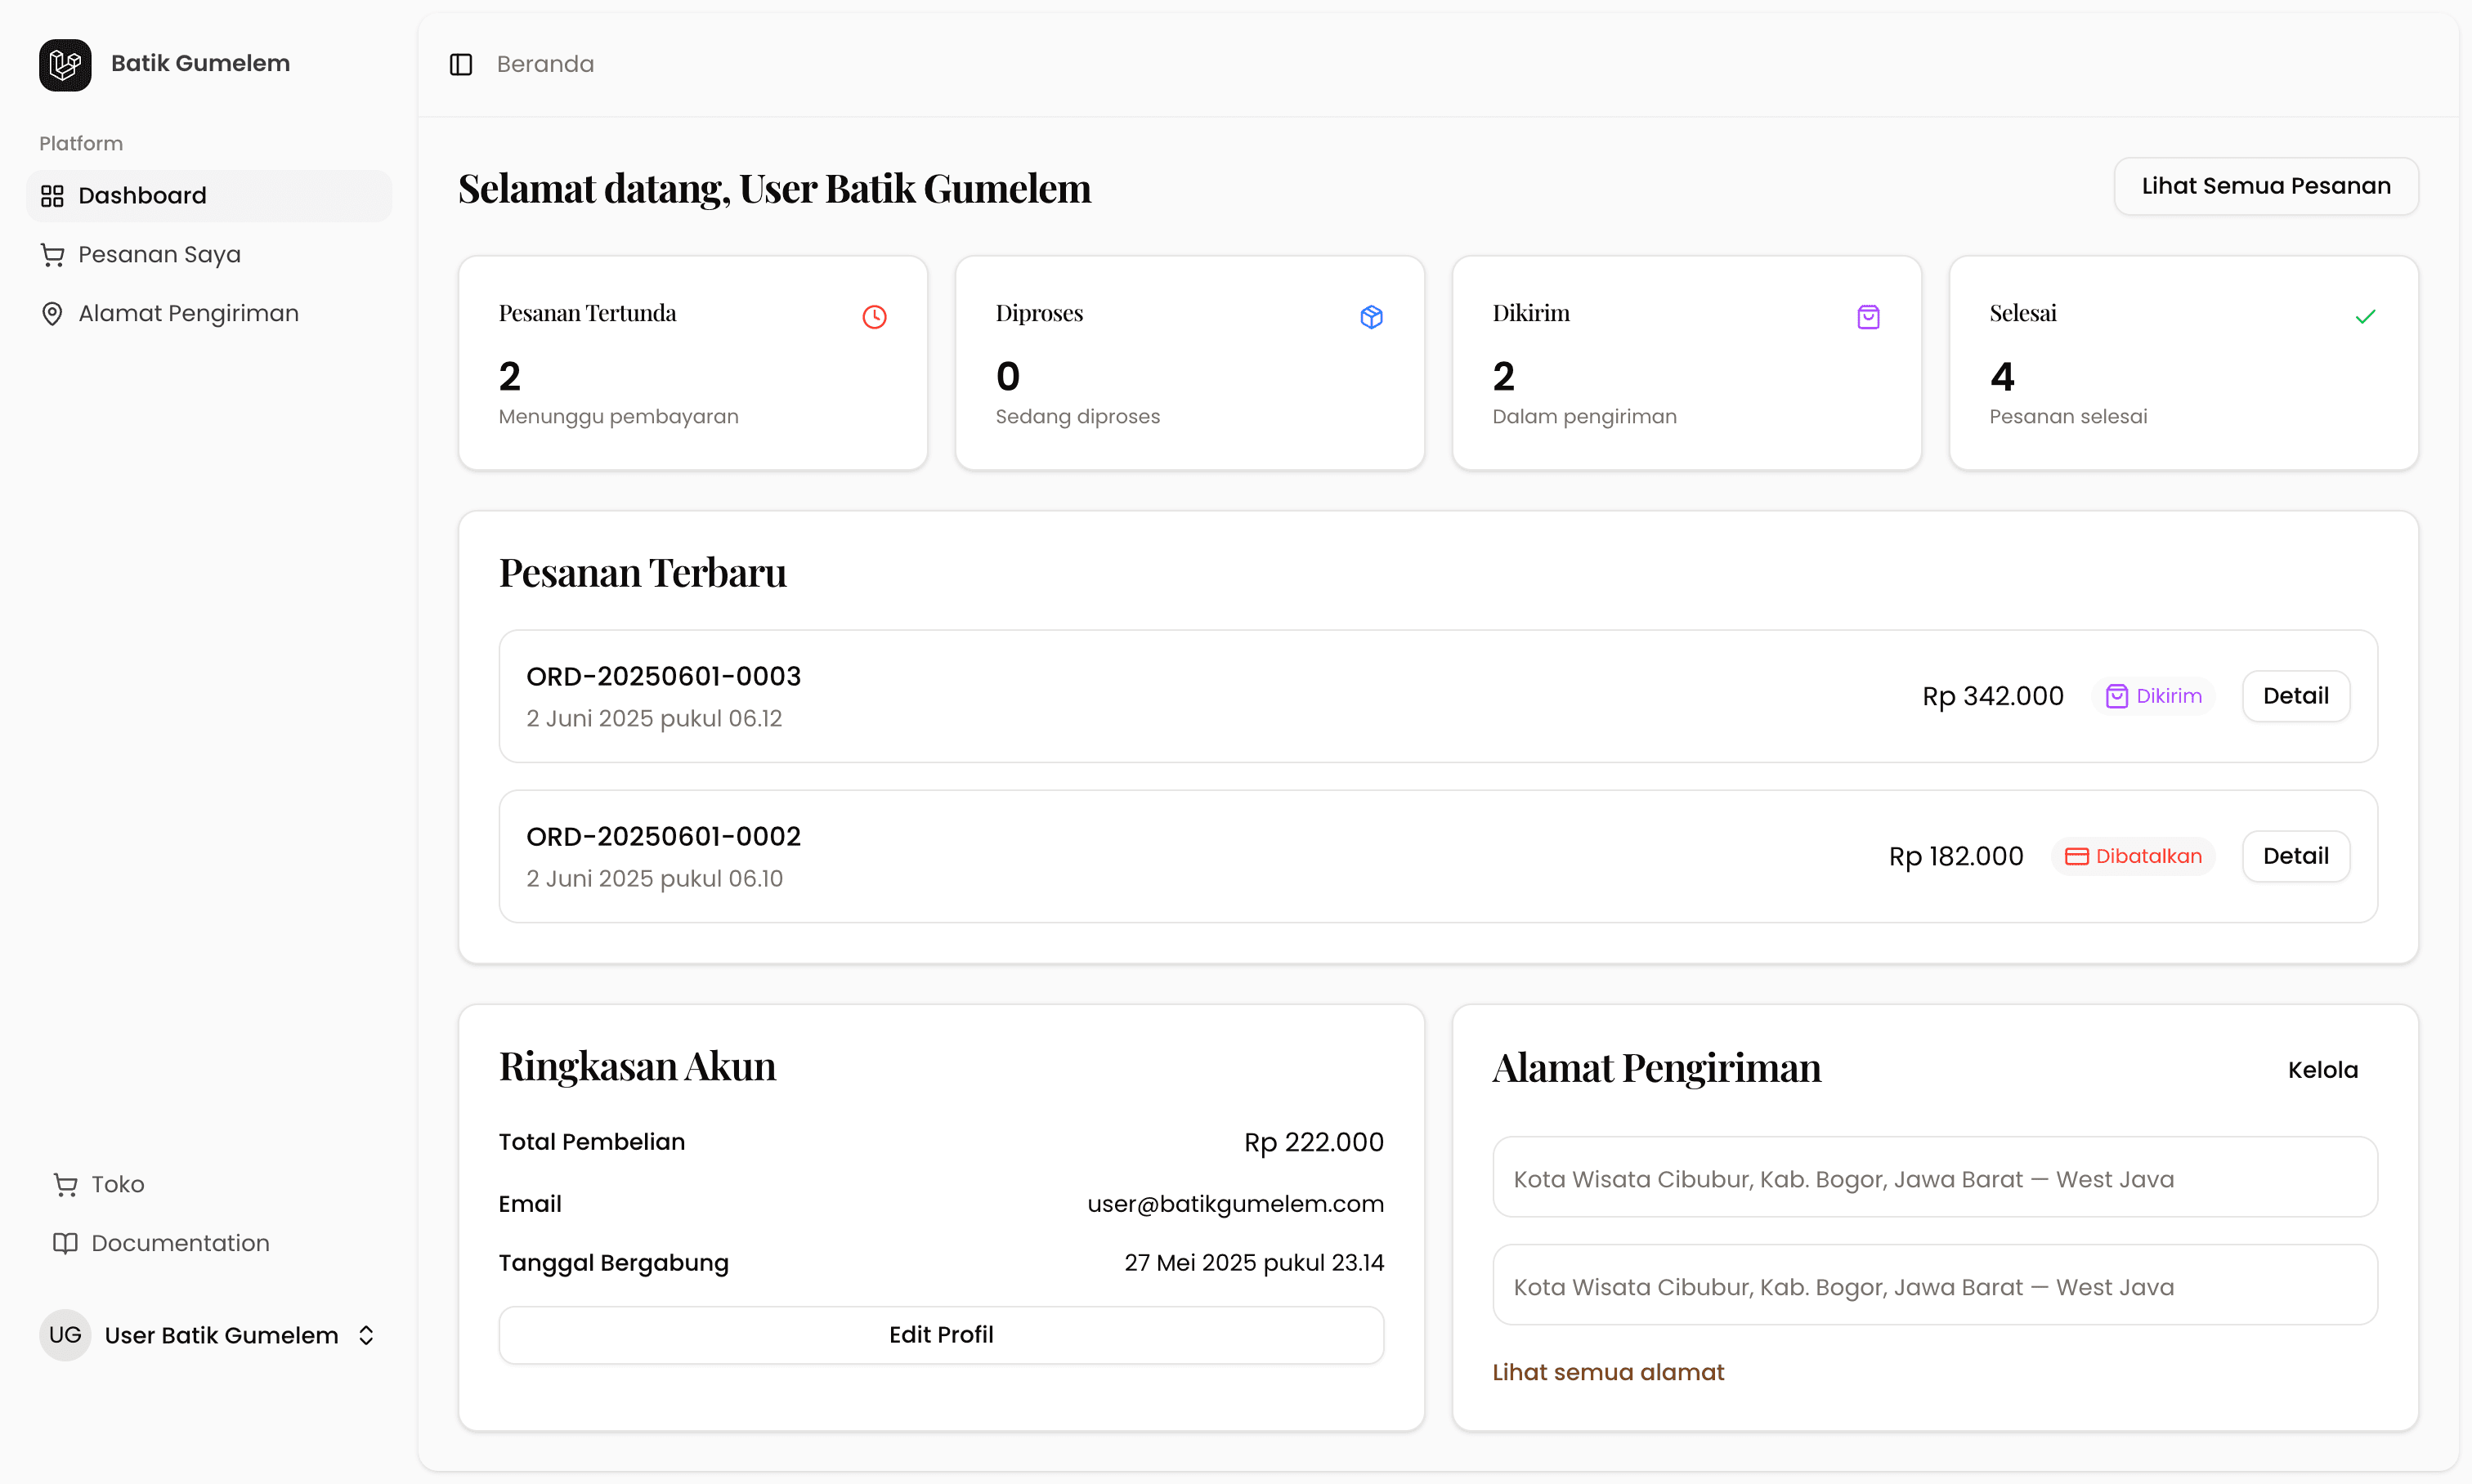Click the Ringkasan Akun heading

click(638, 1066)
